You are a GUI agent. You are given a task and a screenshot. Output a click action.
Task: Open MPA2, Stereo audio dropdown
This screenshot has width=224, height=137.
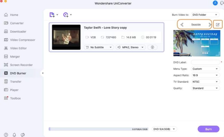click(130, 47)
